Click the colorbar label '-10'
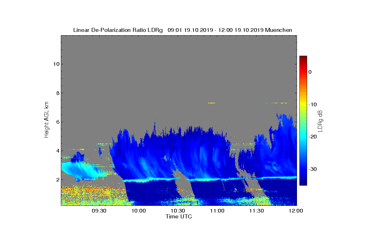Screen dimensions: 367x245 point(312,104)
